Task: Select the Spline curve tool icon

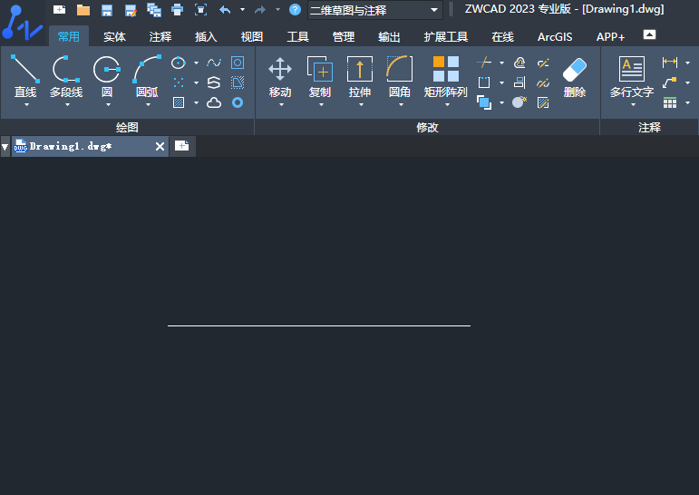Action: (x=214, y=63)
